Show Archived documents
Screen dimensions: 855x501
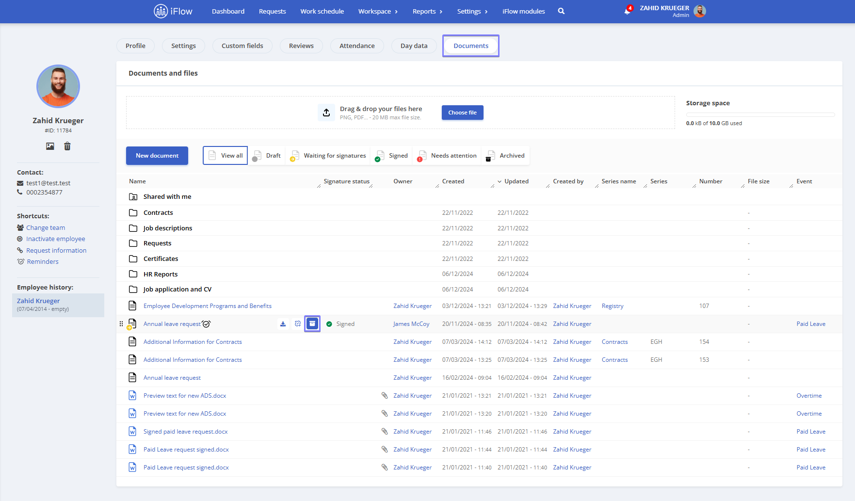point(506,156)
